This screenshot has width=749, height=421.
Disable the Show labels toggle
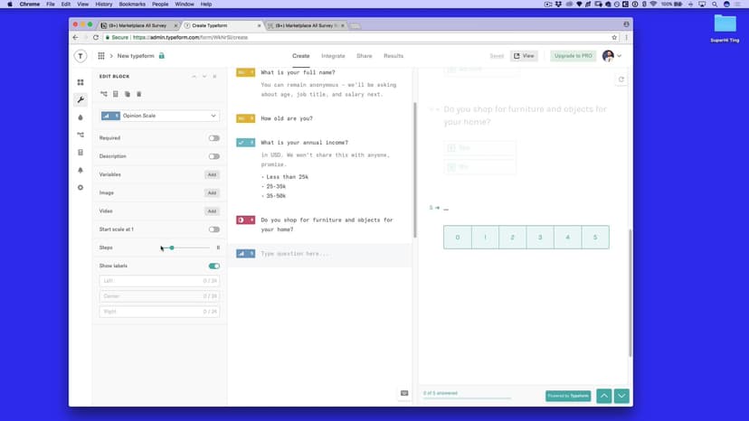(x=213, y=267)
